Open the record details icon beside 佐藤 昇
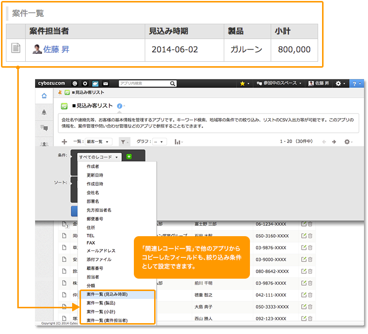The image size is (368, 334). 16,49
